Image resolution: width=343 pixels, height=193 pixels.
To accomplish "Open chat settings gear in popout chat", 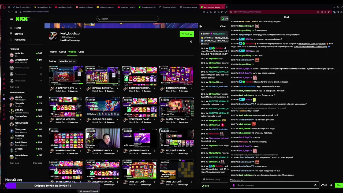I will pyautogui.click(x=331, y=185).
